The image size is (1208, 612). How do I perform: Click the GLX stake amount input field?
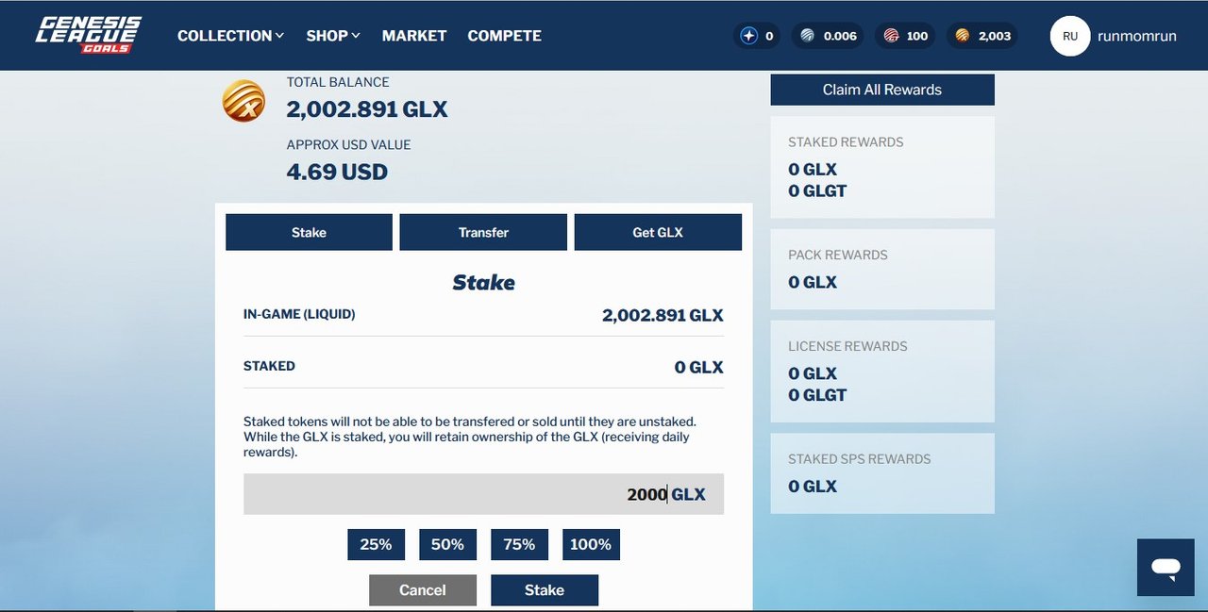[x=483, y=494]
